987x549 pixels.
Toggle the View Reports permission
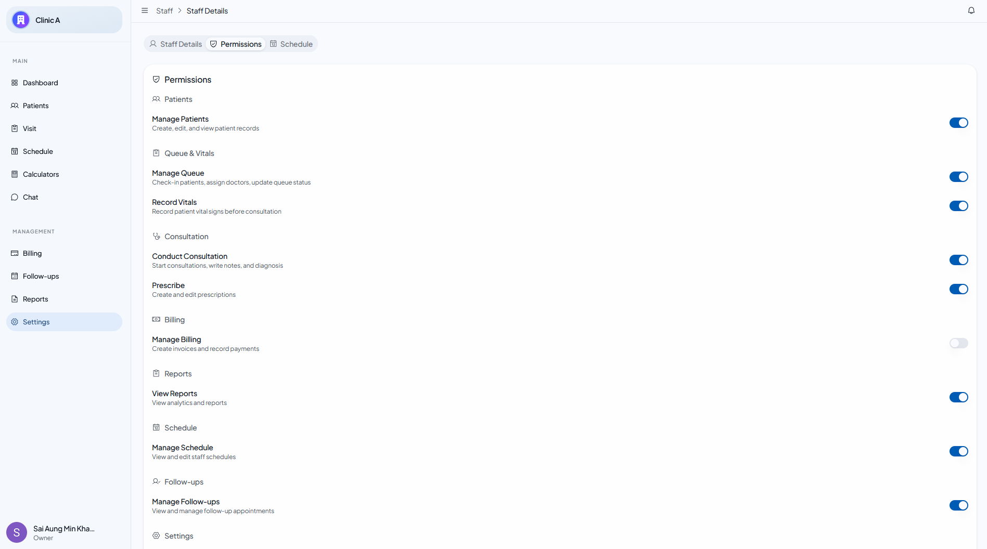click(x=958, y=397)
